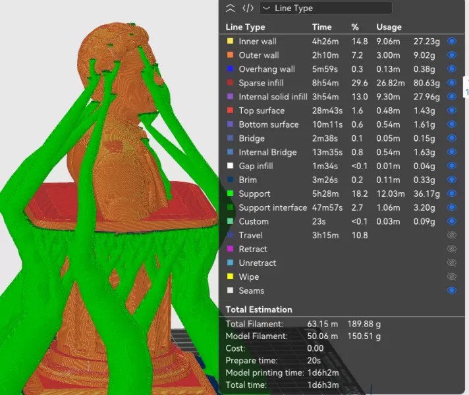Hide Support lines via eye icon
The width and height of the screenshot is (469, 395).
pyautogui.click(x=452, y=194)
